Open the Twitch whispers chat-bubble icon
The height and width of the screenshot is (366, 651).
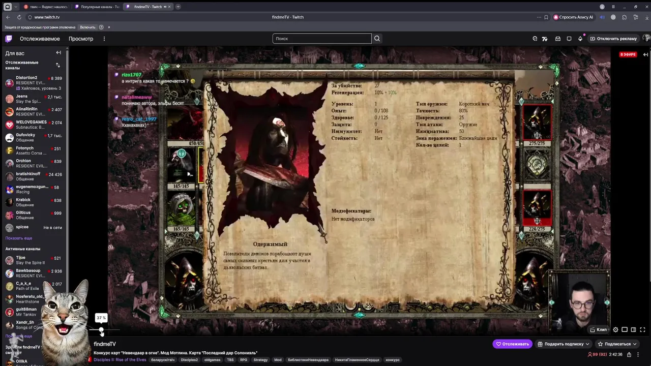(x=569, y=39)
